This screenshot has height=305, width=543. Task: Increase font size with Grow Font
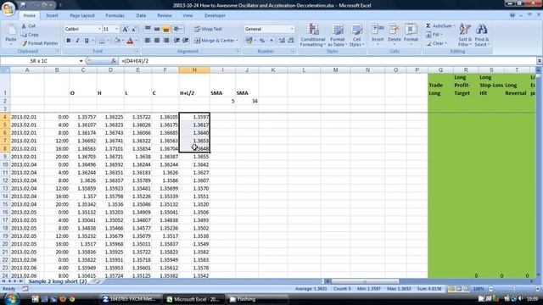pyautogui.click(x=126, y=29)
